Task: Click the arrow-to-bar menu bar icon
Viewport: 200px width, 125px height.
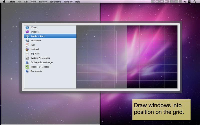Action: [x=184, y=2]
